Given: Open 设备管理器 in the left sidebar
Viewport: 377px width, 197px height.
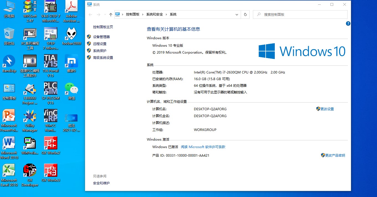Looking at the screenshot, I should [x=101, y=37].
